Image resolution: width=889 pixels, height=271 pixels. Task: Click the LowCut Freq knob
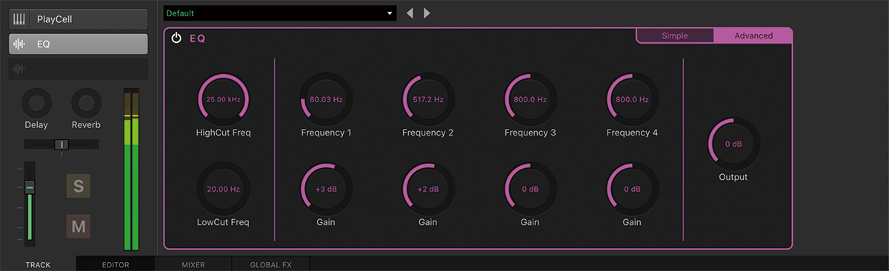point(224,189)
